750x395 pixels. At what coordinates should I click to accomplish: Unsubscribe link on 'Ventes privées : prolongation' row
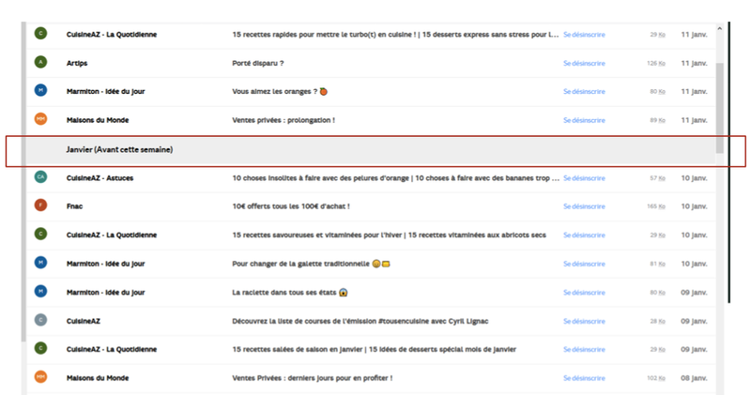pos(583,120)
